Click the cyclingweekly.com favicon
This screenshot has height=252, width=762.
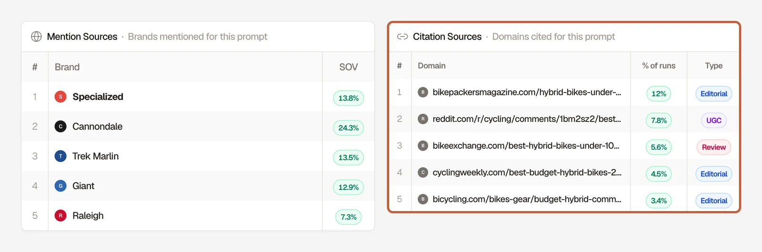click(423, 172)
